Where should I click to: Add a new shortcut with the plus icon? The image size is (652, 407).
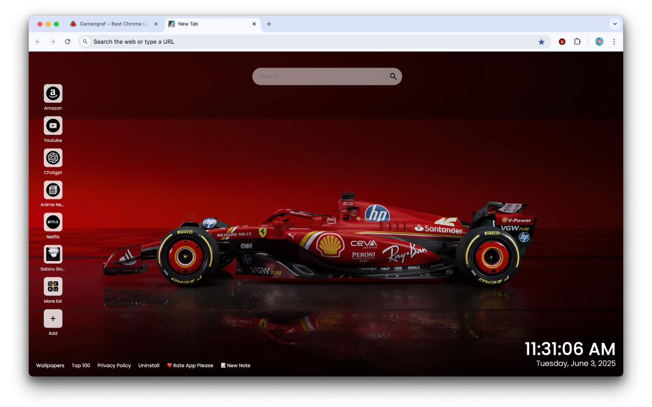pyautogui.click(x=53, y=318)
